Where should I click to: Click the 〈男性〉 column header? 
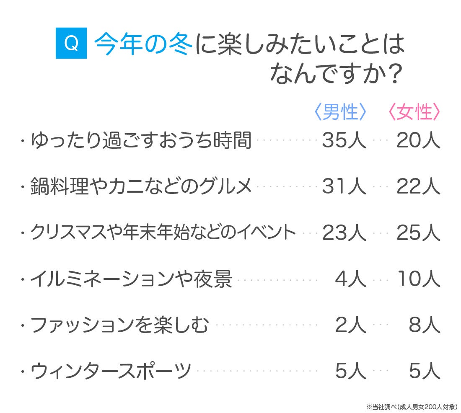point(340,112)
